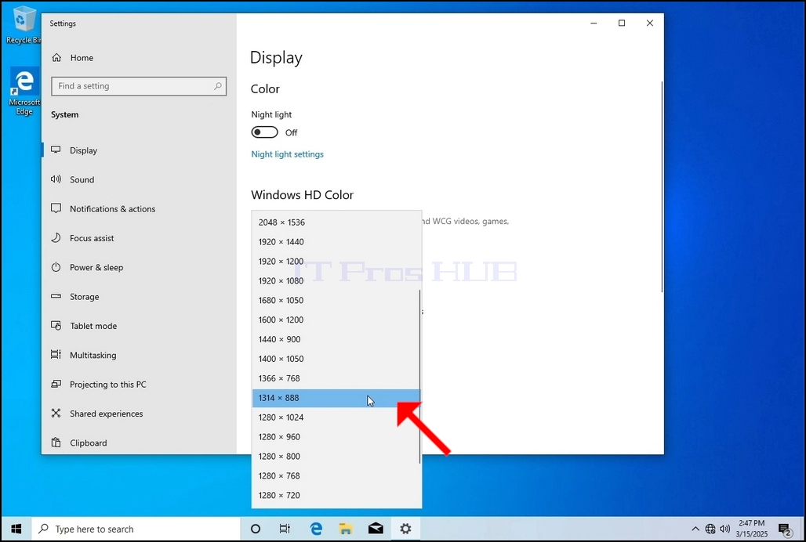The width and height of the screenshot is (806, 542).
Task: Select Microsoft Edge desktop shortcut
Action: [24, 92]
